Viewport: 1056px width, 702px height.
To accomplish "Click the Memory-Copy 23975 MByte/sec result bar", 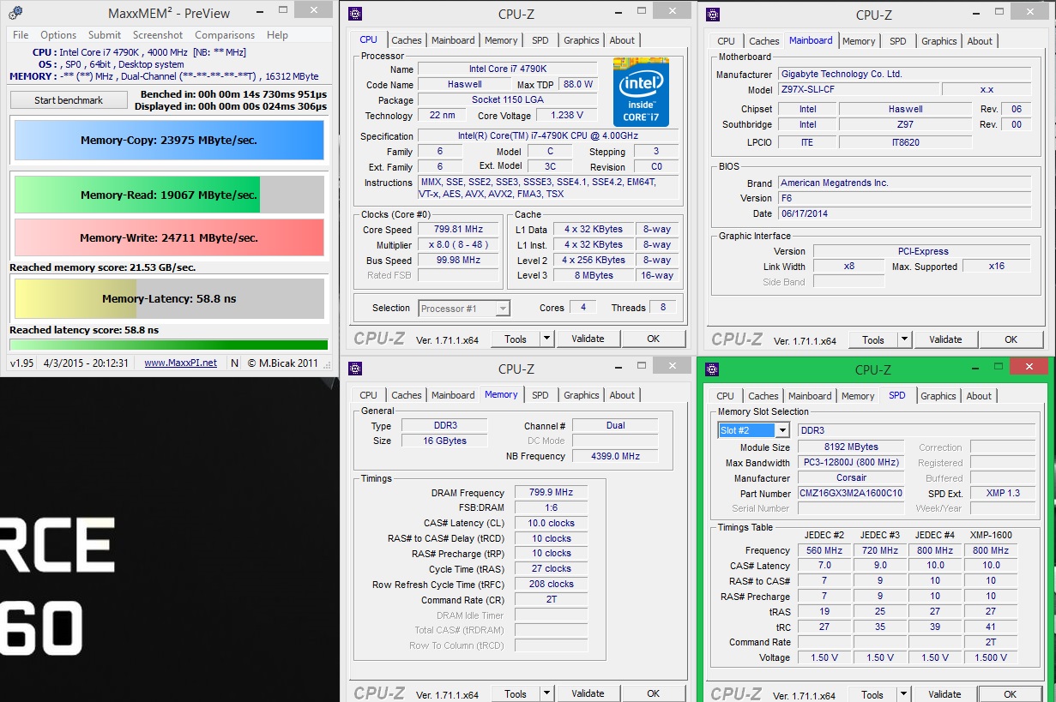I will click(169, 140).
